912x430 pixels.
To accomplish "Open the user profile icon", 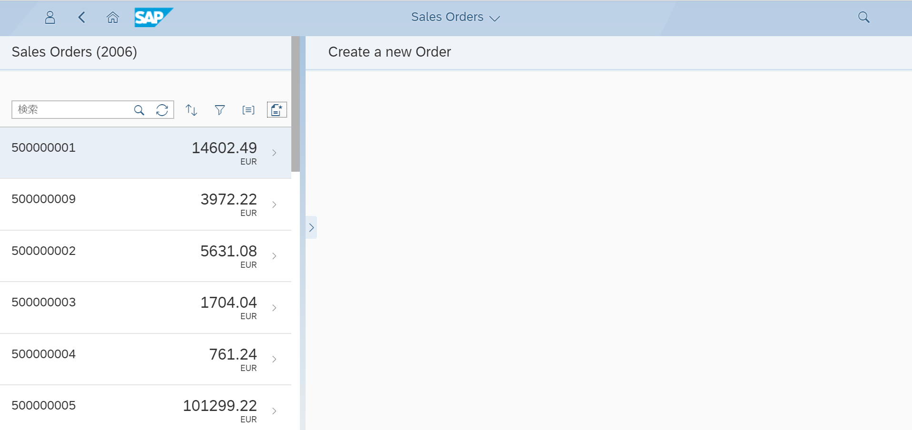I will coord(50,18).
